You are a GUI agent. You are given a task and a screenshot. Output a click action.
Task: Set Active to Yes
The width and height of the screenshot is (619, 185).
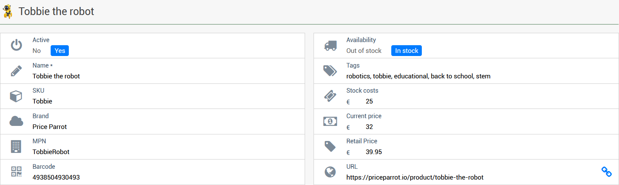point(60,51)
